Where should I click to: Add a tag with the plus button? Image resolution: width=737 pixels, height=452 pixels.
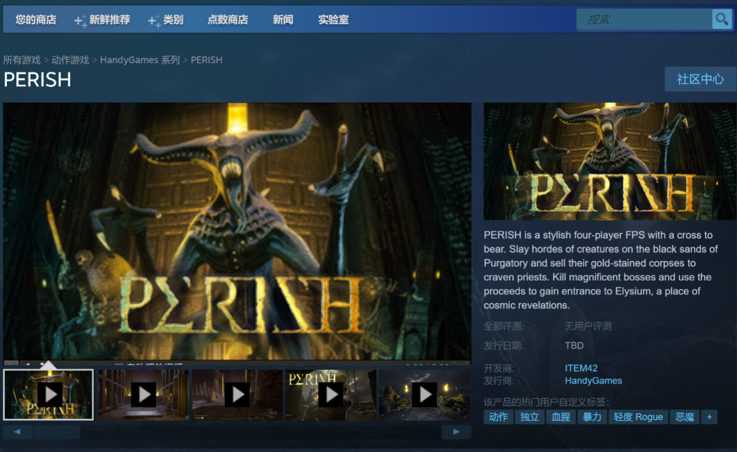click(709, 417)
